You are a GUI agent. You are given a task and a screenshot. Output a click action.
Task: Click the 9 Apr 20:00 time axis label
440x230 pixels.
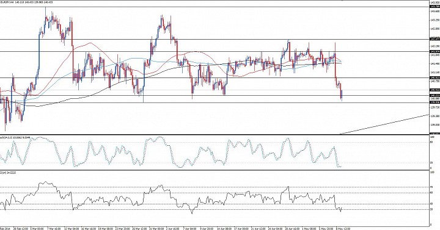pyautogui.click(x=207, y=229)
